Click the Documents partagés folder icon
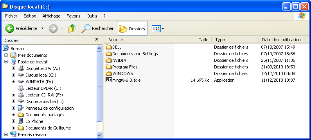The width and height of the screenshot is (311, 140). point(21,115)
